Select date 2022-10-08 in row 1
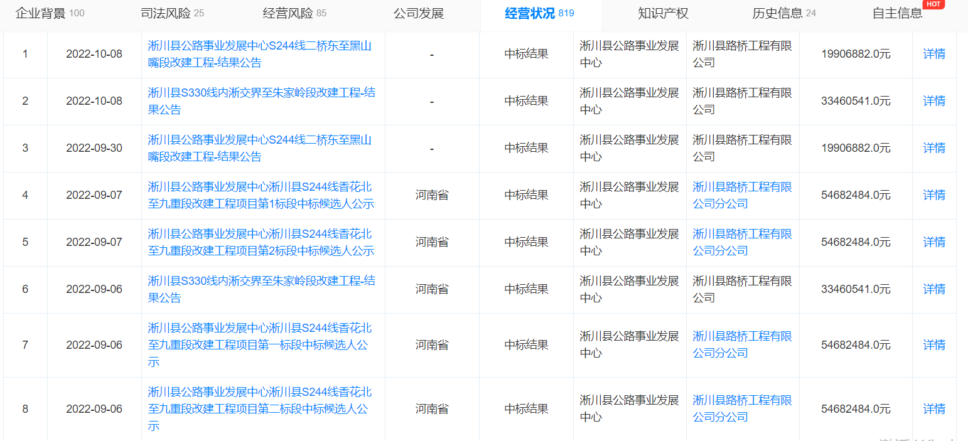The height and width of the screenshot is (441, 968). point(94,54)
